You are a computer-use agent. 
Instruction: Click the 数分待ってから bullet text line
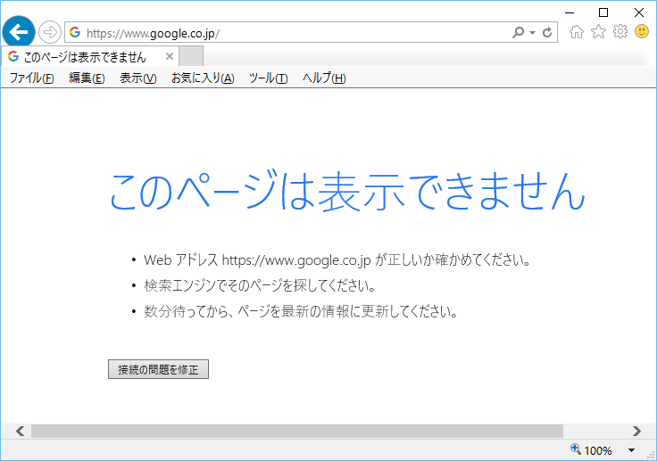tap(301, 311)
